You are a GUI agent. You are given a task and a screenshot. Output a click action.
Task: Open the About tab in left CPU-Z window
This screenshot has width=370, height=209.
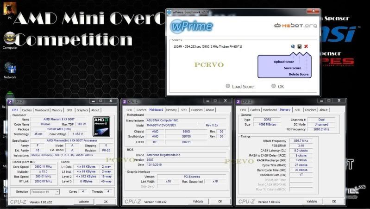[x=95, y=110]
